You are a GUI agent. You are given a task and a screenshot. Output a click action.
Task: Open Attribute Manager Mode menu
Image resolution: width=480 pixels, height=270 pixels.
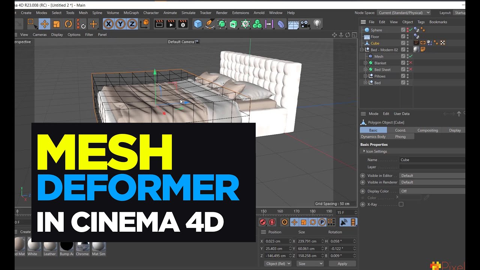click(x=373, y=114)
